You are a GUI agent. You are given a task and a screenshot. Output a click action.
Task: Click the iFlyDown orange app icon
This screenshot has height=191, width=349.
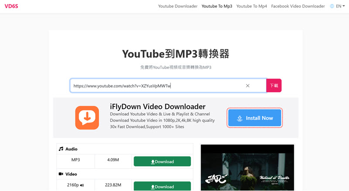87,118
